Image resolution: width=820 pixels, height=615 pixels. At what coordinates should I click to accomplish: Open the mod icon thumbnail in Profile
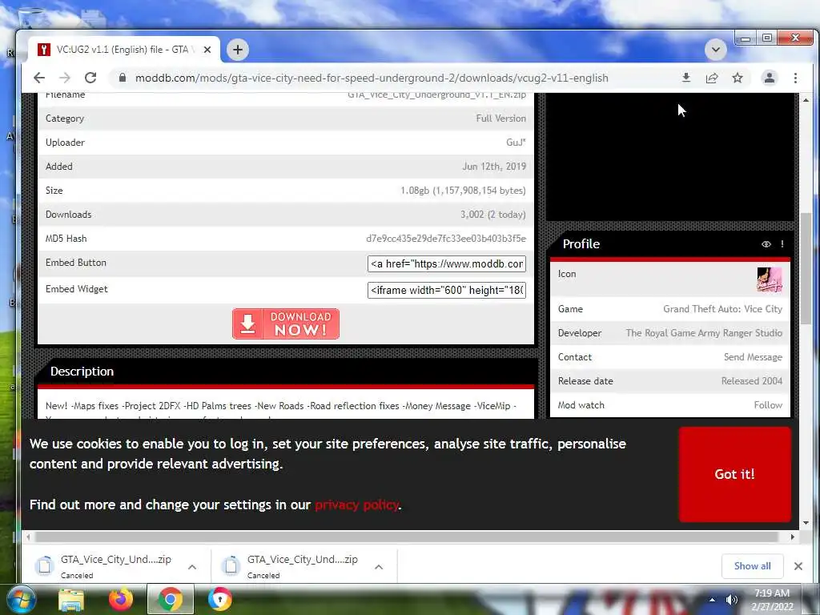[x=770, y=279]
